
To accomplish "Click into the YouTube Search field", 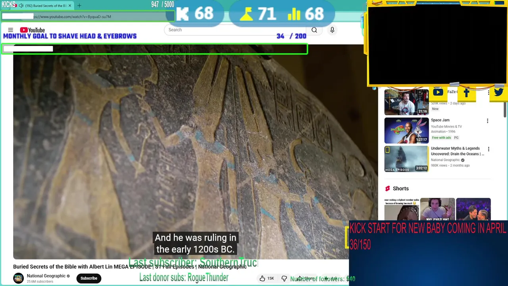I will [234, 30].
